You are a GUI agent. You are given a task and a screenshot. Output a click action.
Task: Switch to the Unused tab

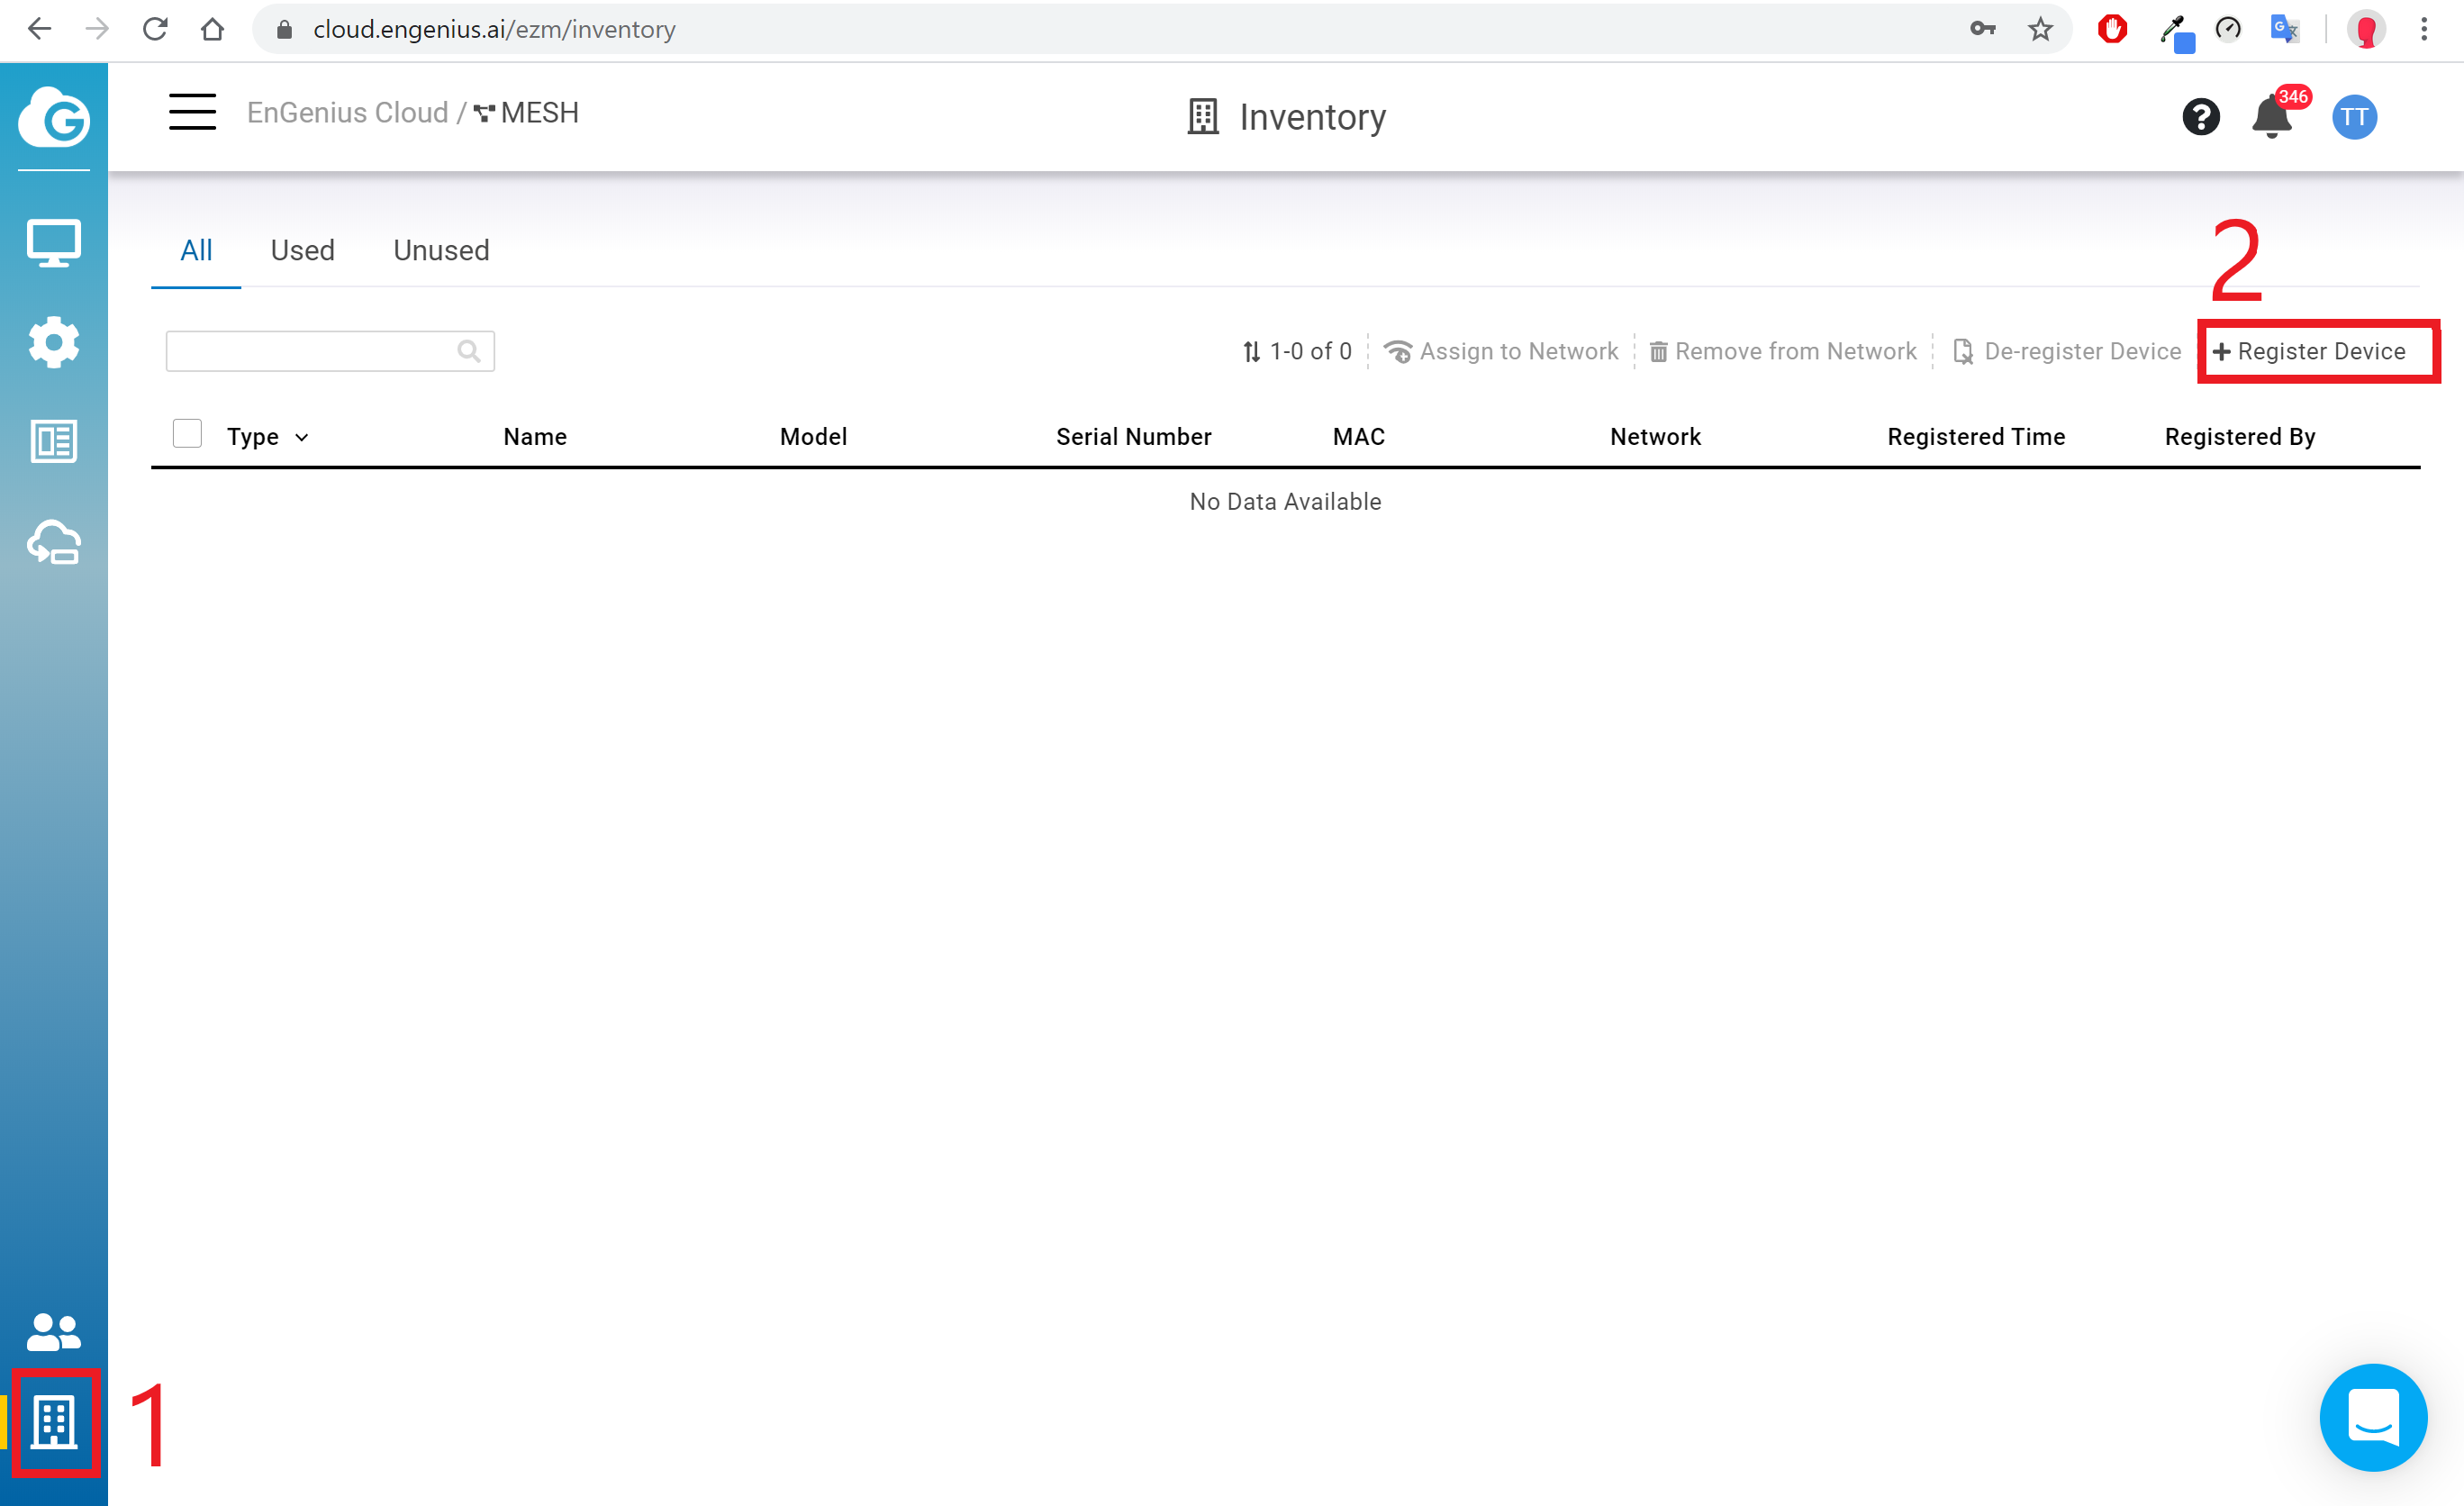point(441,250)
